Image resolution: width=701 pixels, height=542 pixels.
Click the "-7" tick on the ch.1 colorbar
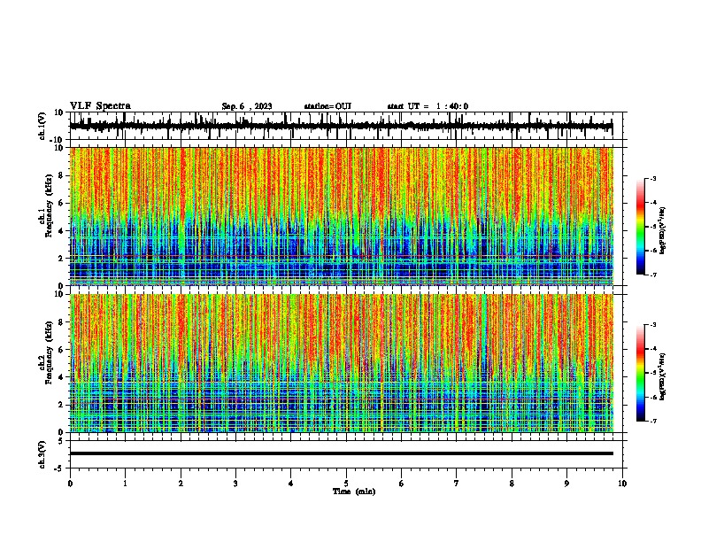coord(652,275)
